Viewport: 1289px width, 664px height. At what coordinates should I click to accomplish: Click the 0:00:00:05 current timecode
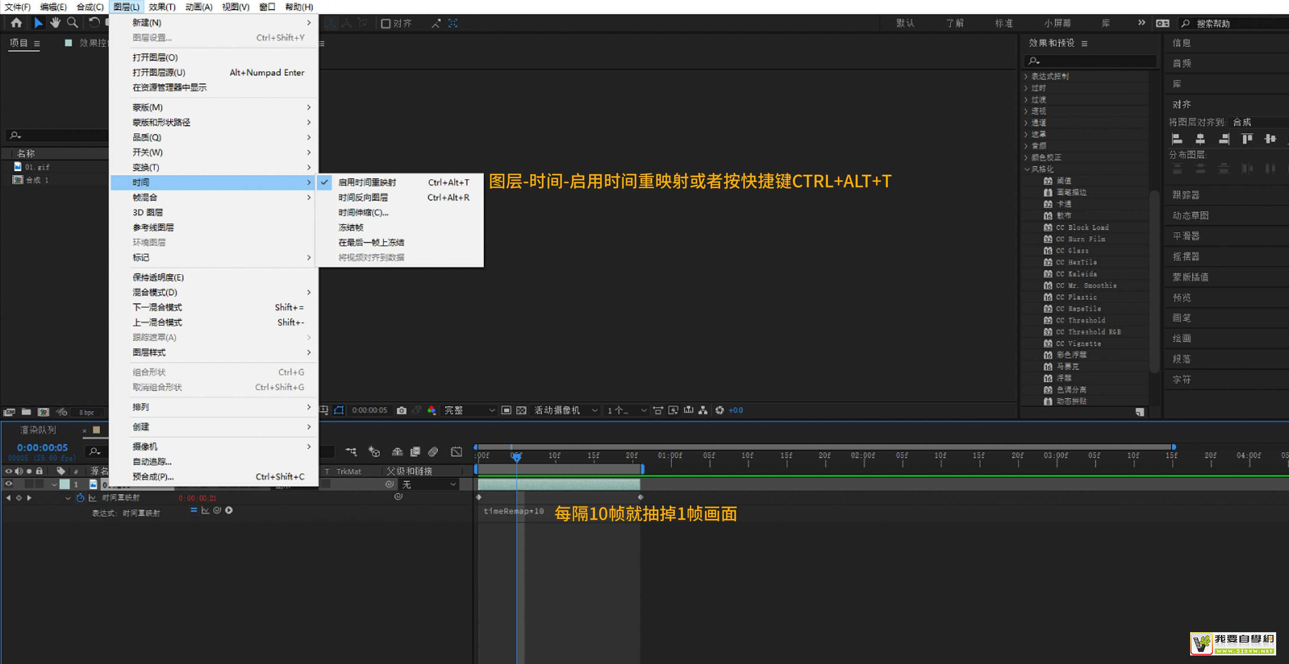click(x=42, y=448)
